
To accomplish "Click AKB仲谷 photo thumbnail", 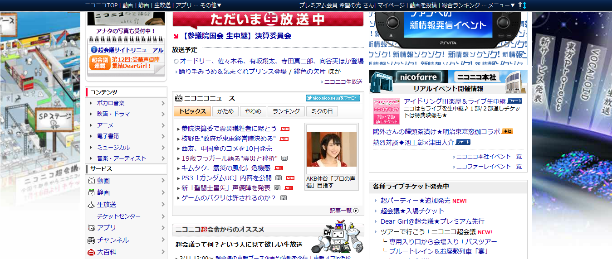I will pyautogui.click(x=331, y=149).
